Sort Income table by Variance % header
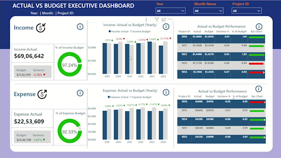This screenshot has height=158, width=281. pos(223,31)
